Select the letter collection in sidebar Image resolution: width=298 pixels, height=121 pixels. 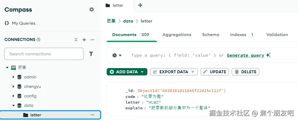[50, 115]
